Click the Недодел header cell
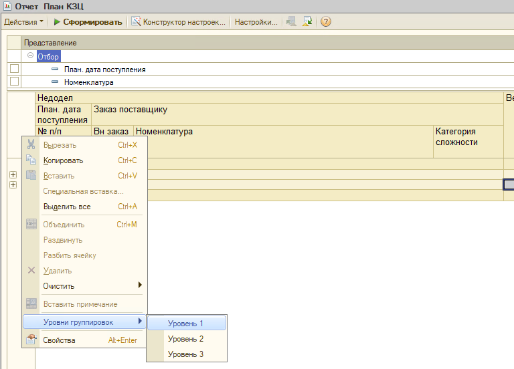The height and width of the screenshot is (369, 514). [x=270, y=98]
